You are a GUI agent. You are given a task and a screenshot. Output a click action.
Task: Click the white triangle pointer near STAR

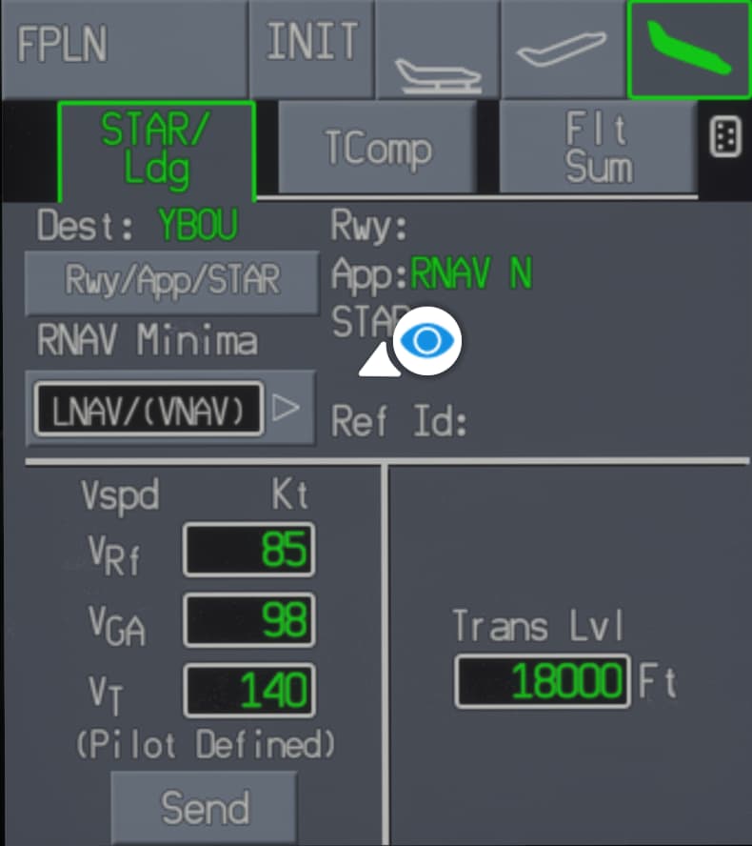click(380, 361)
